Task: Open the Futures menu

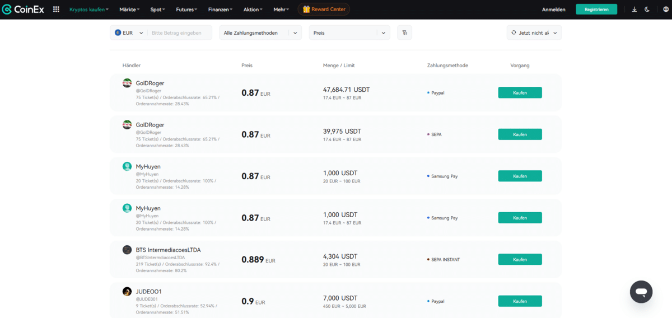Action: point(186,10)
